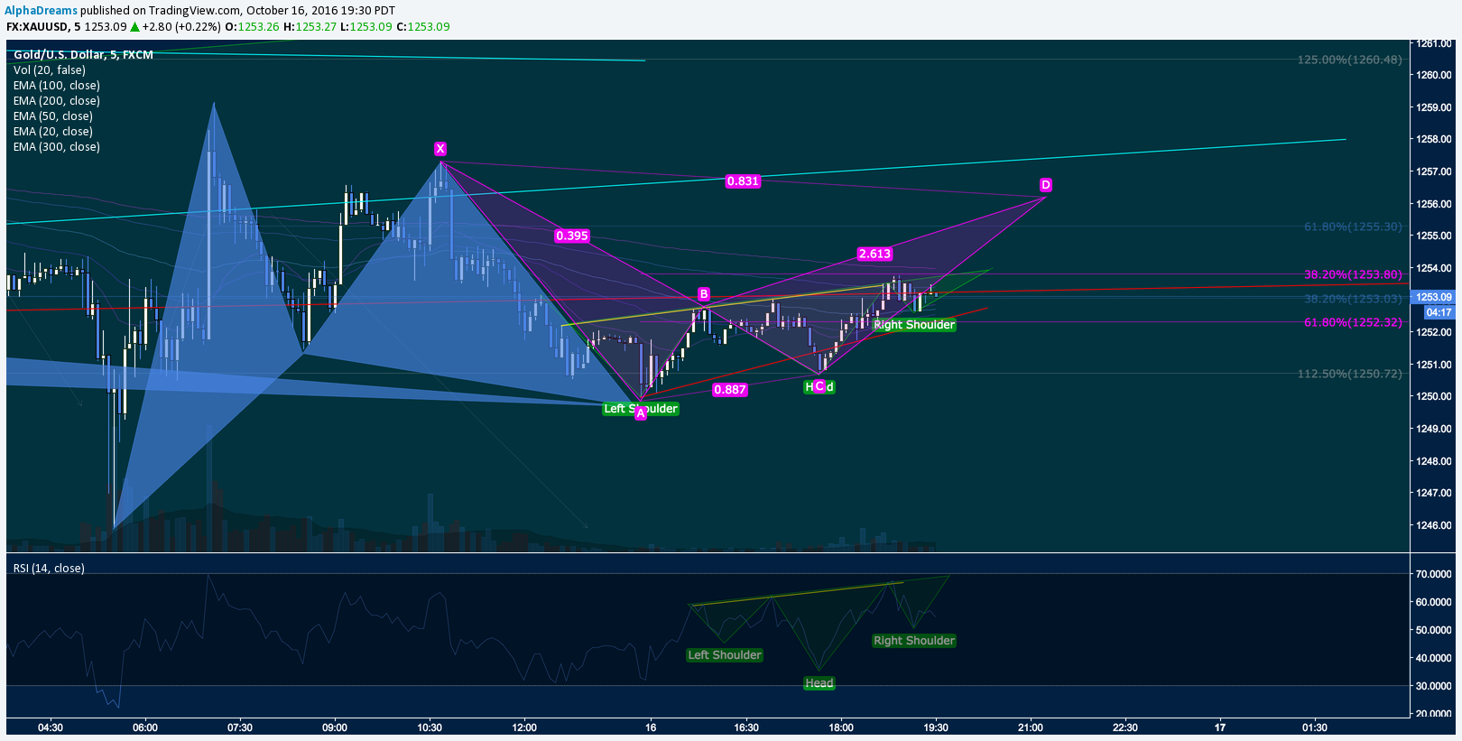Select the B point marker of the pattern

click(704, 294)
